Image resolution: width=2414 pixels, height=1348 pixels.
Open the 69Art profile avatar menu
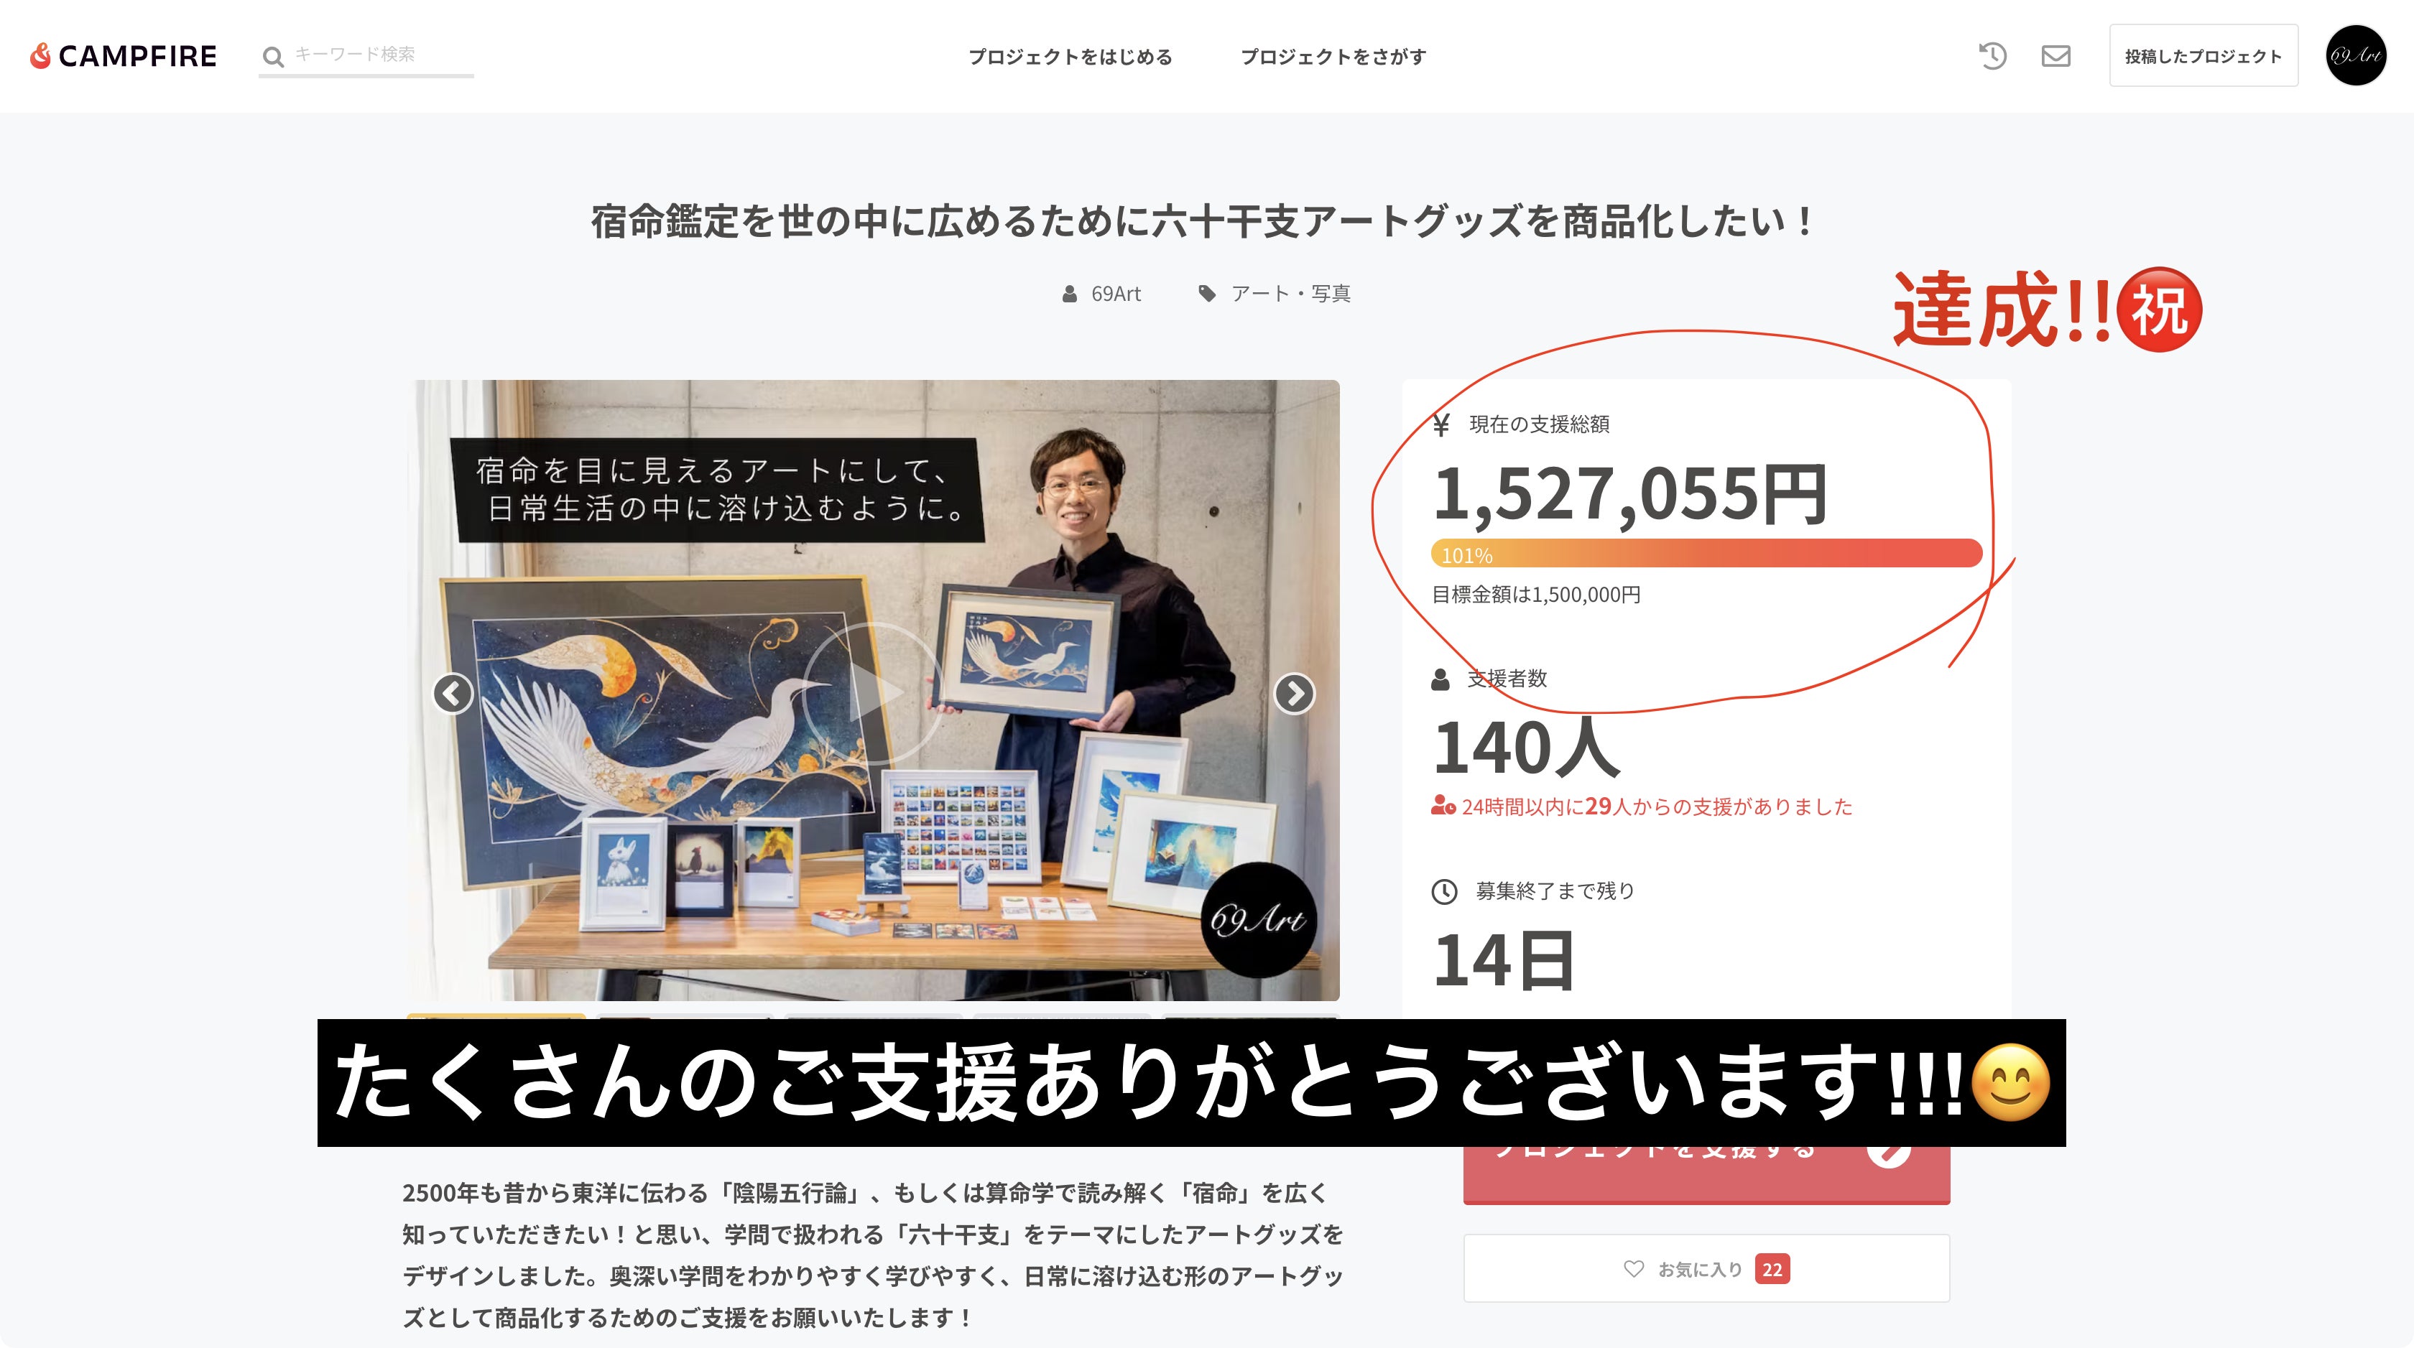coord(2355,56)
